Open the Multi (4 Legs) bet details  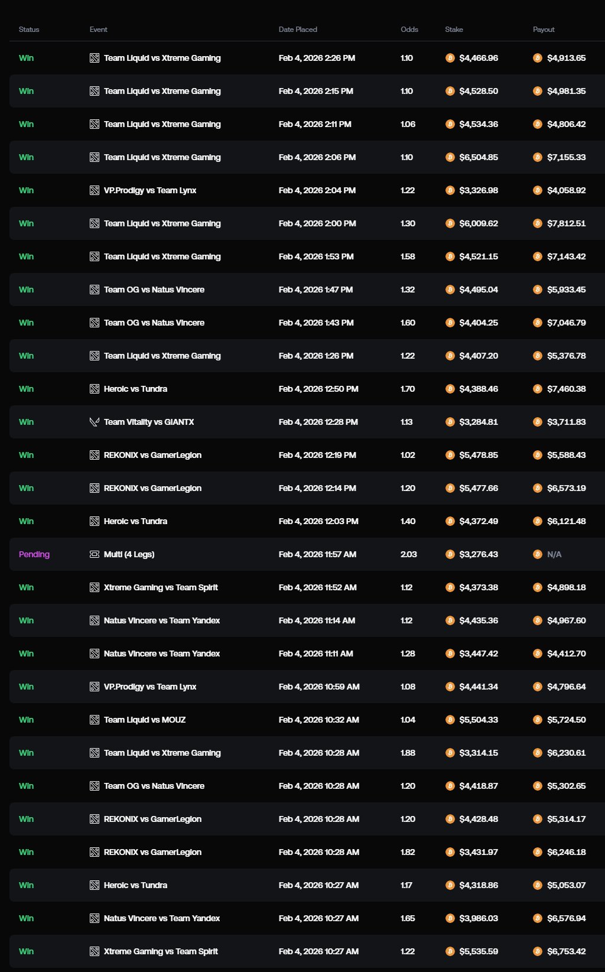129,554
